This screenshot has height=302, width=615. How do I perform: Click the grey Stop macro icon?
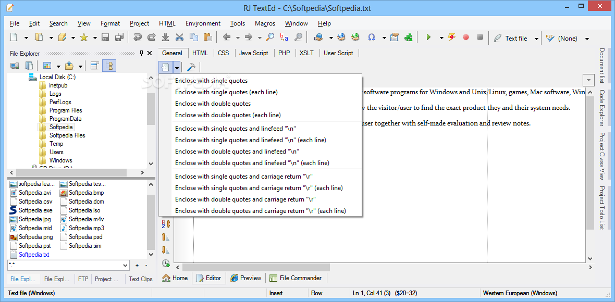[479, 37]
